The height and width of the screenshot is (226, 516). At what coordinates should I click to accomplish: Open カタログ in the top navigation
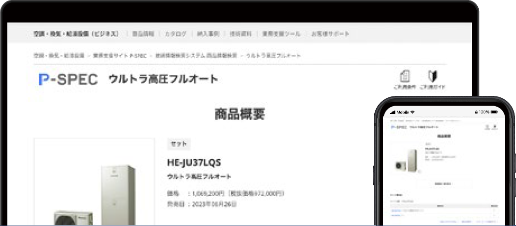(x=175, y=34)
